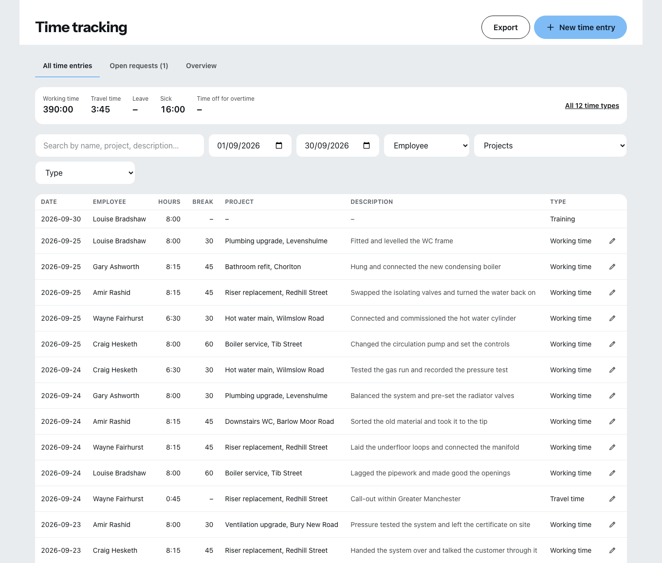Edit Louise Bradshaw's Boiler service entry
Screen dimensions: 662x563
612,473
